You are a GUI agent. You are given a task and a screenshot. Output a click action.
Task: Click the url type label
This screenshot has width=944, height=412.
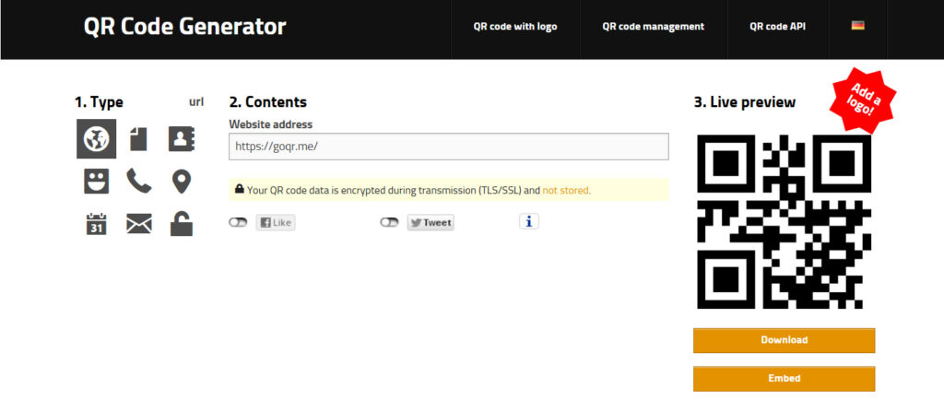[x=196, y=101]
